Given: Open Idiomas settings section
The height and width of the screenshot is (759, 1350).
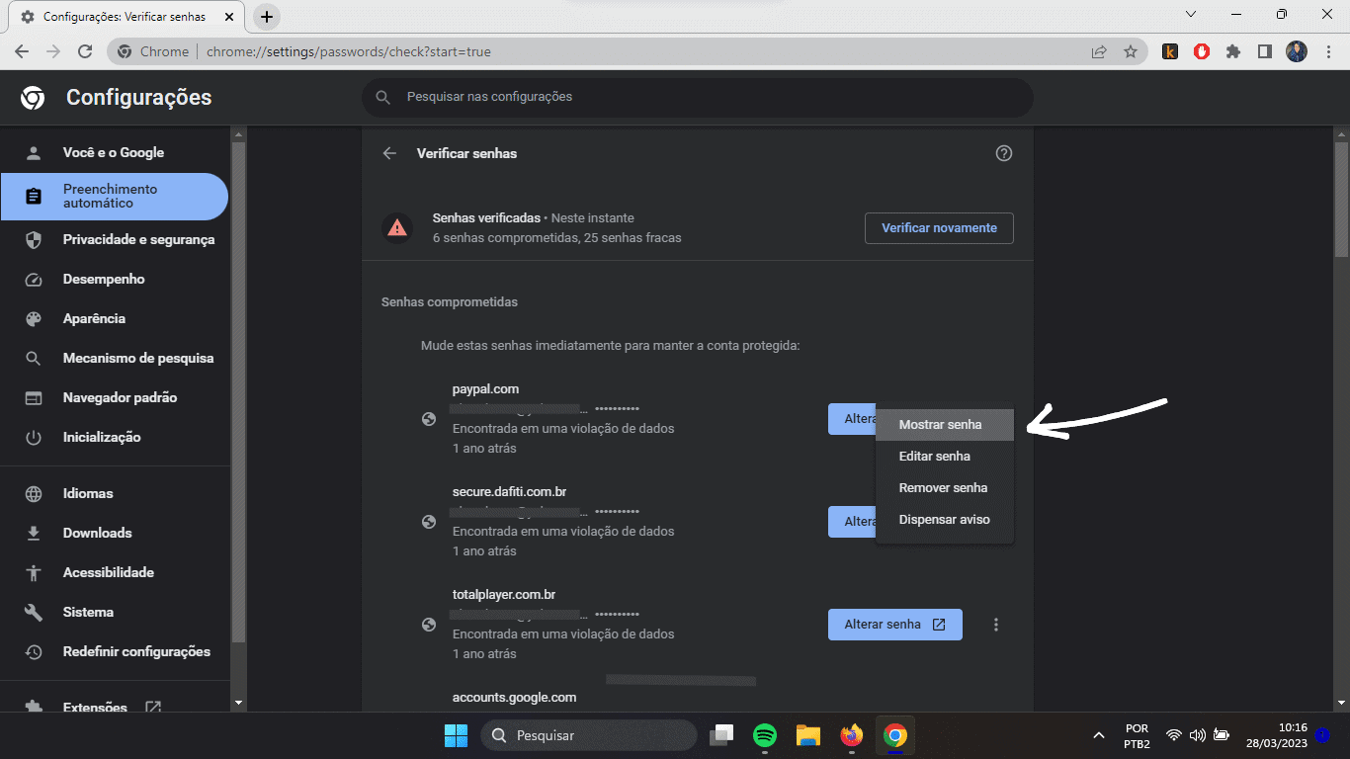Looking at the screenshot, I should 115,493.
